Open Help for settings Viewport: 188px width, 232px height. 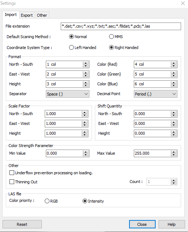(172, 224)
